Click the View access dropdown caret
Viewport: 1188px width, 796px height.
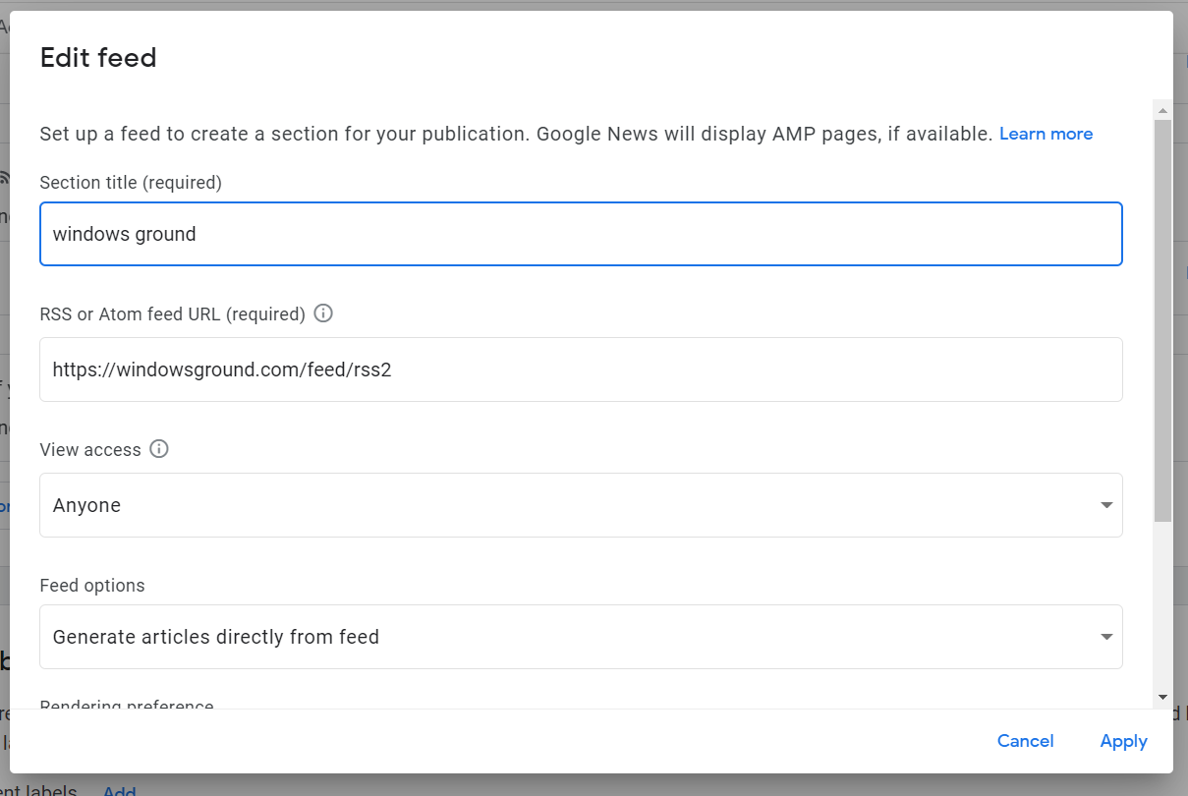[x=1108, y=504]
